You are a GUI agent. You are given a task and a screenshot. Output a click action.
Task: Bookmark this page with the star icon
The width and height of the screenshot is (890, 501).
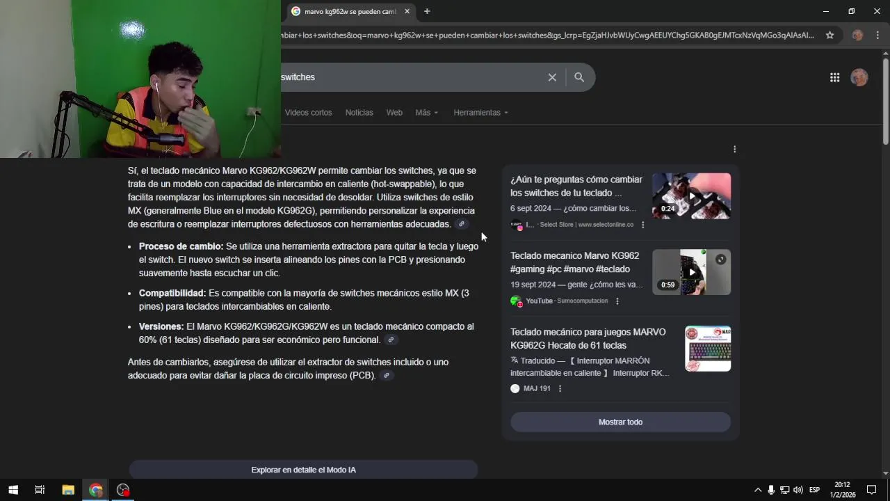pyautogui.click(x=830, y=35)
